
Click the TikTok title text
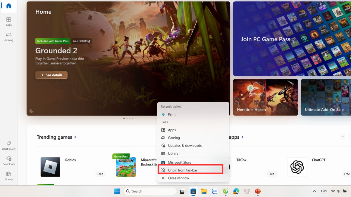click(242, 160)
